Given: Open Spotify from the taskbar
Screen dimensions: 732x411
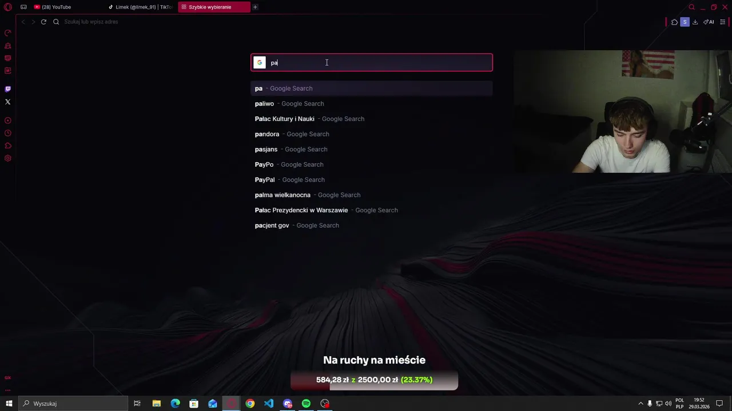Looking at the screenshot, I should [306, 404].
